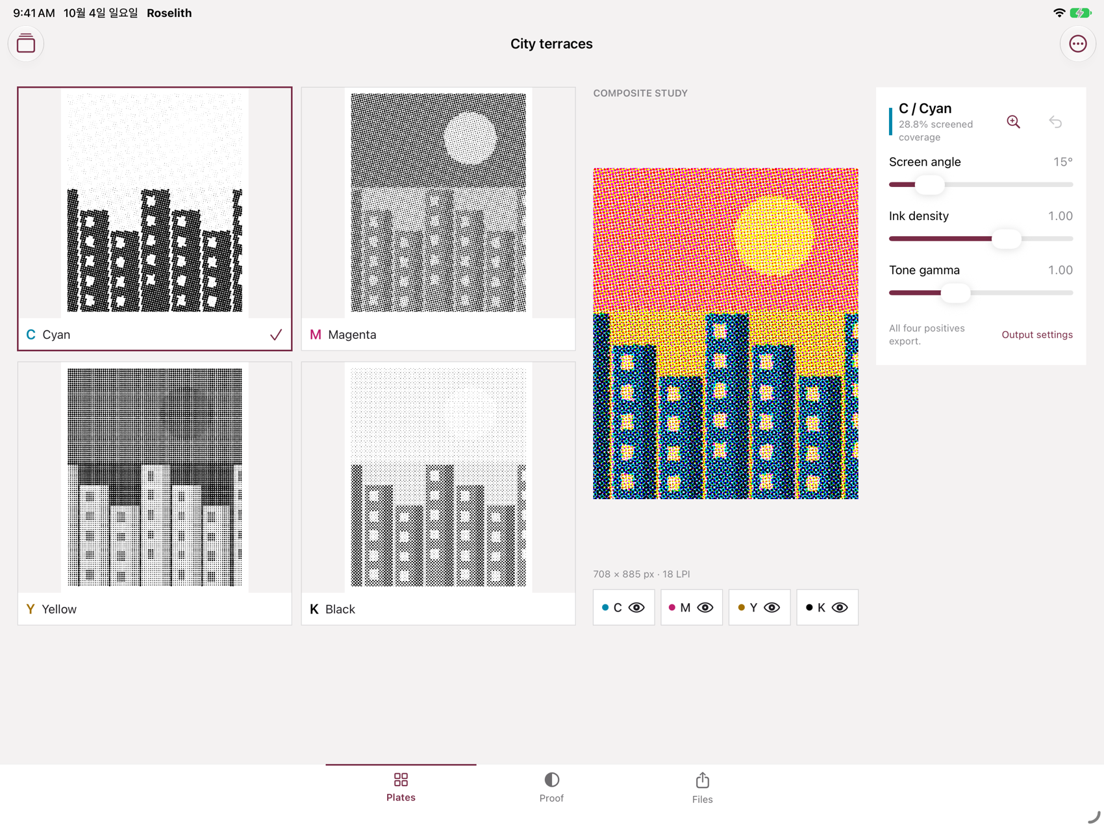Toggle Magenta channel visibility eye
The image size is (1104, 827).
705,608
